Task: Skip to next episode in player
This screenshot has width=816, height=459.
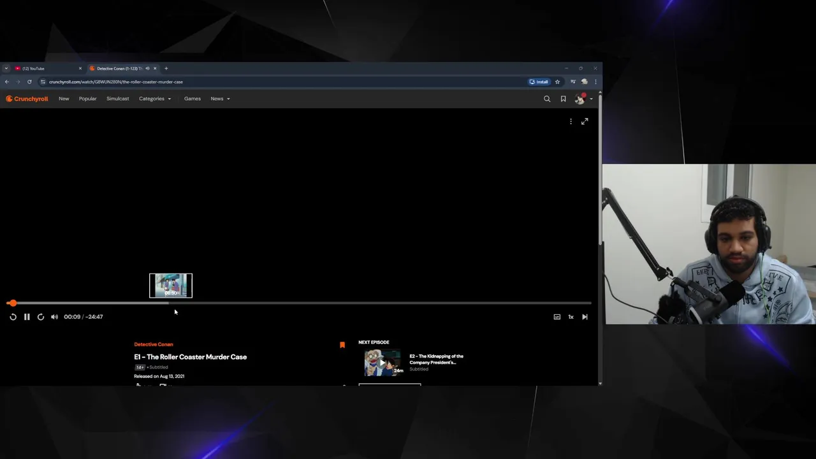Action: 585,317
